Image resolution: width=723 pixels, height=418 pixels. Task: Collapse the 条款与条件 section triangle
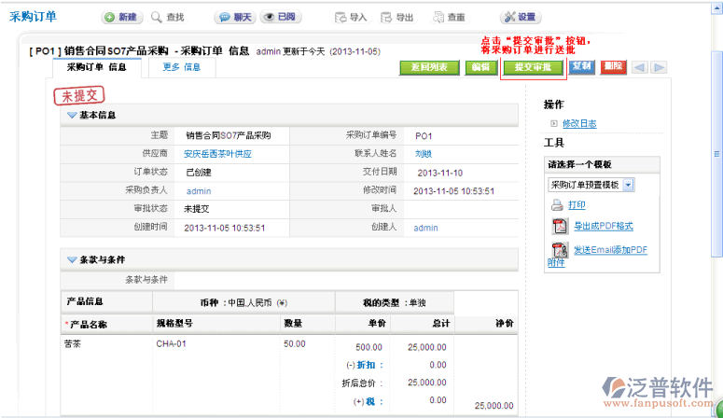[71, 259]
